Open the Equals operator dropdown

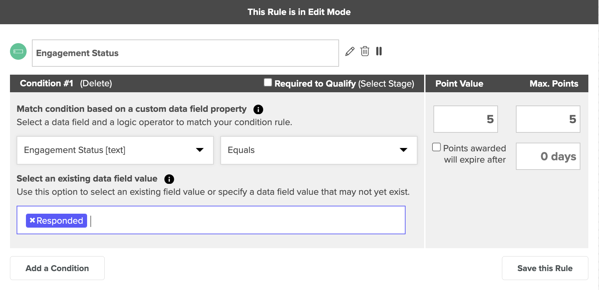click(319, 150)
